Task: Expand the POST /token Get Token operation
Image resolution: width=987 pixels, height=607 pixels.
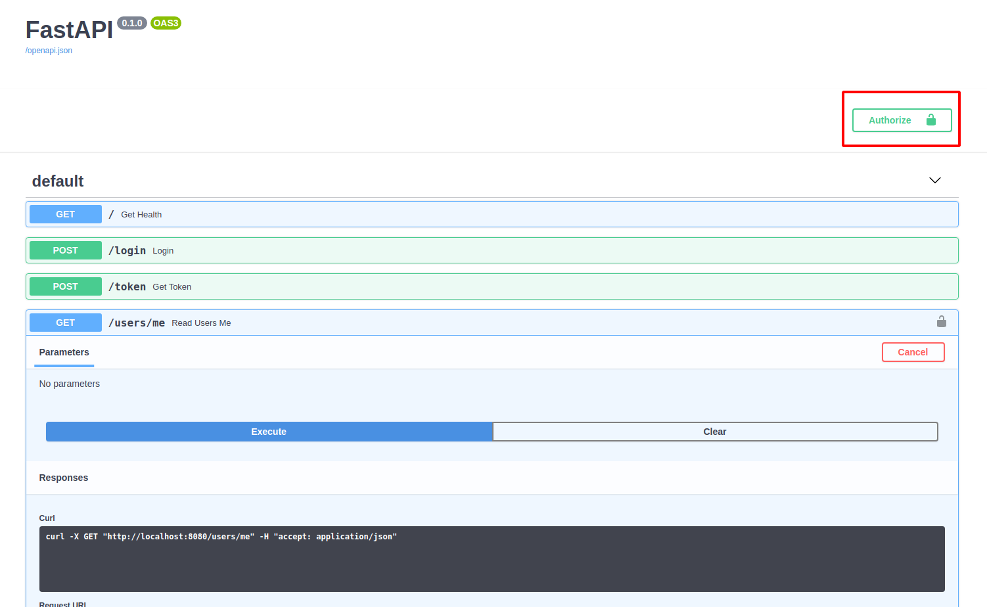Action: click(x=460, y=286)
